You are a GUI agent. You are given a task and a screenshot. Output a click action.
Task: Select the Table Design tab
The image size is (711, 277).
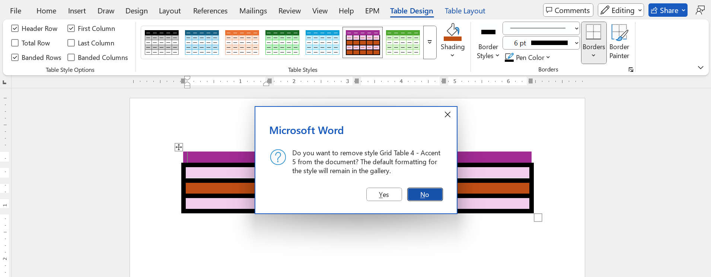411,11
